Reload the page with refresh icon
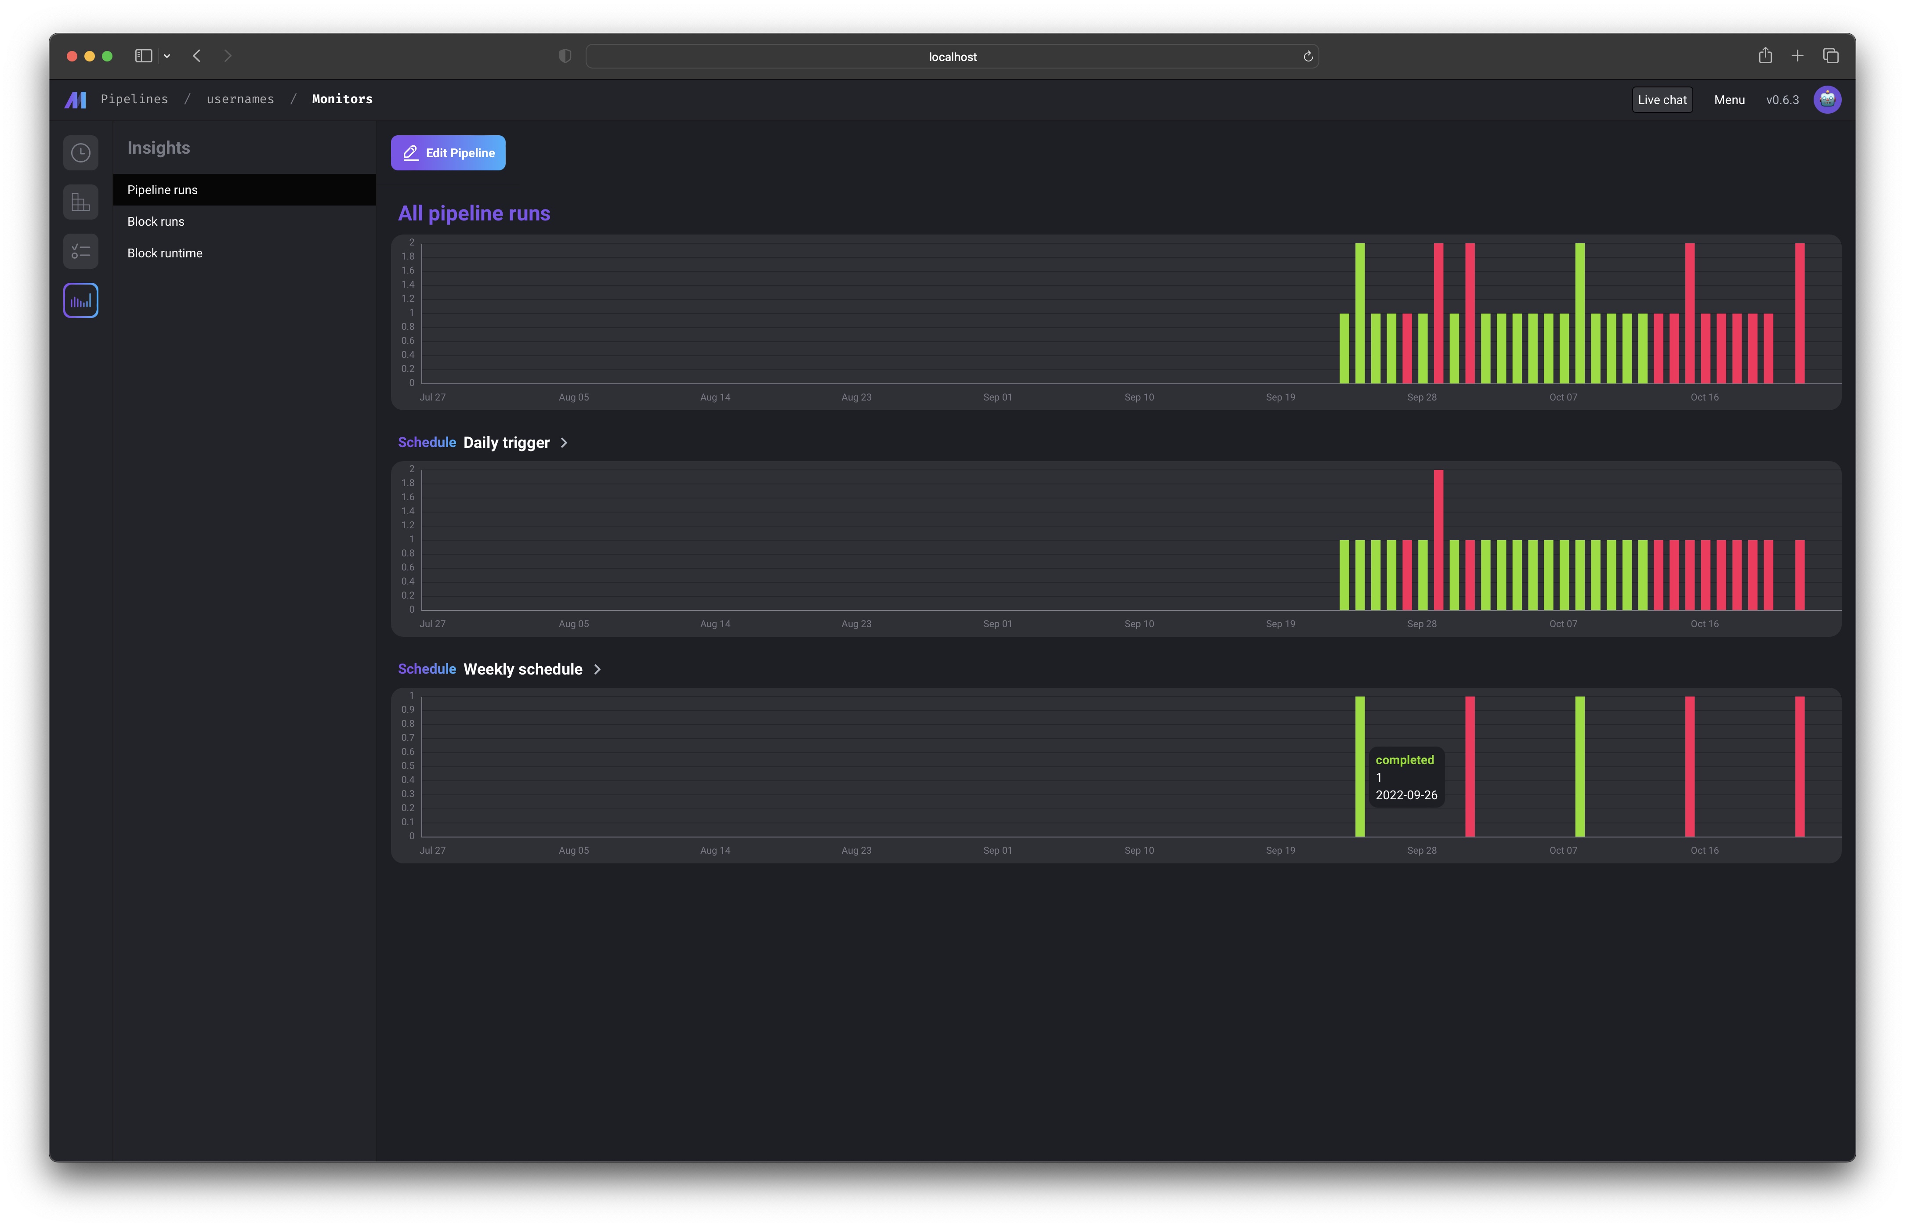The height and width of the screenshot is (1227, 1905). point(1307,57)
